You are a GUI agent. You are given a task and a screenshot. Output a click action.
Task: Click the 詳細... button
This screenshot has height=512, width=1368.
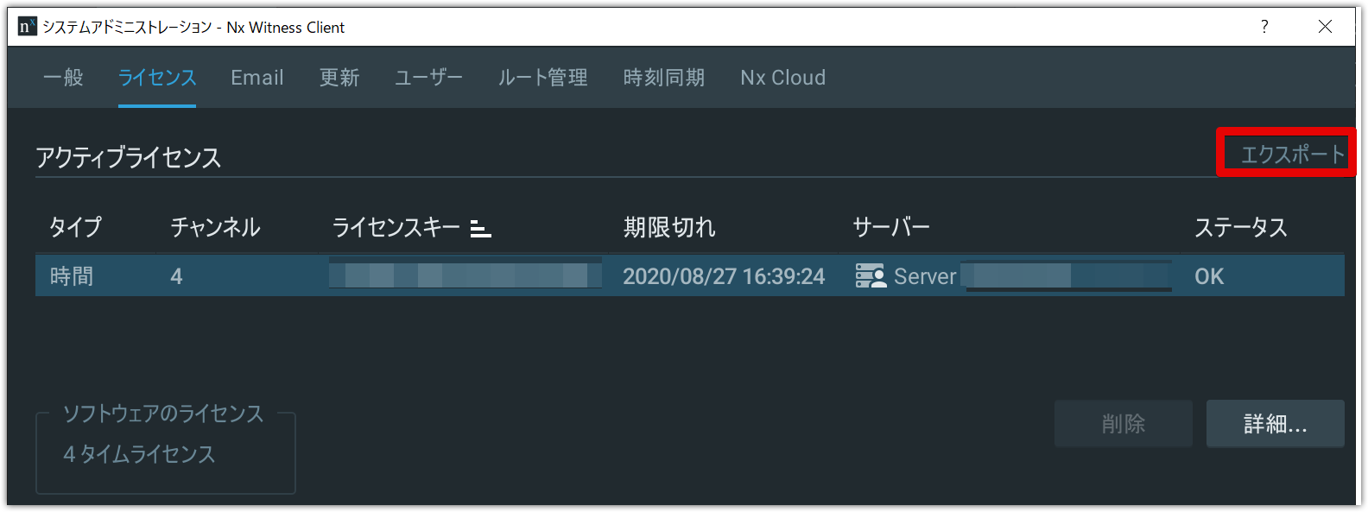coord(1276,424)
